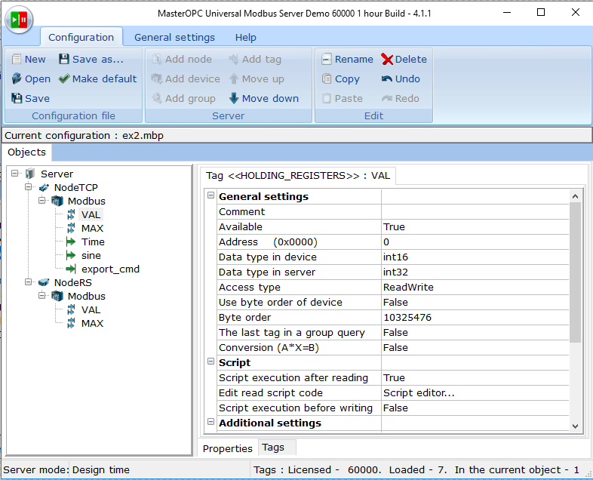Click the Server root icon in tree
Viewport: 593px width, 480px height.
[30, 174]
